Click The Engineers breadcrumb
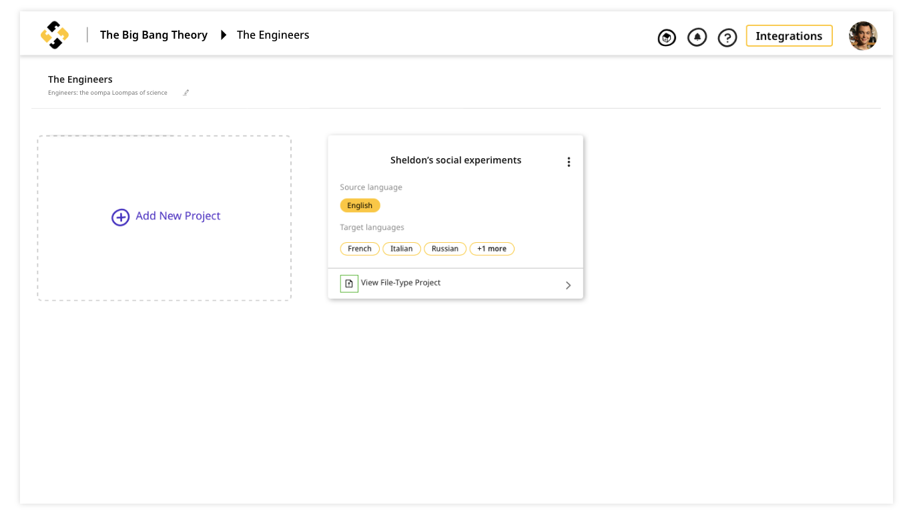The height and width of the screenshot is (515, 913). pos(273,35)
